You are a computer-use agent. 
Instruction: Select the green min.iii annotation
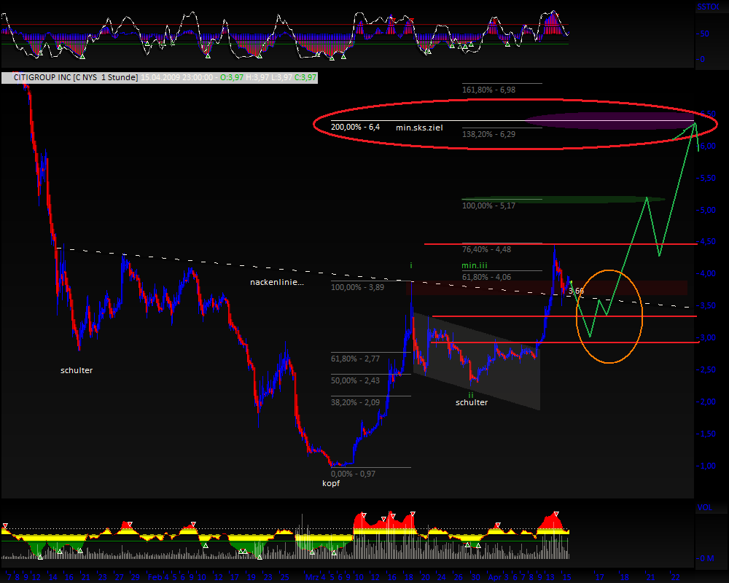click(475, 265)
